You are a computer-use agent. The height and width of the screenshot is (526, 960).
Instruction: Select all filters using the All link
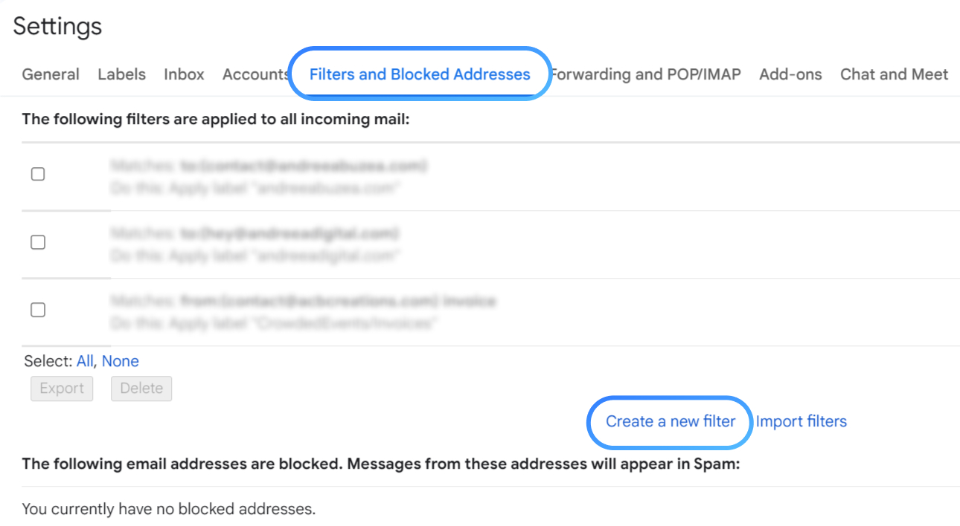(84, 360)
